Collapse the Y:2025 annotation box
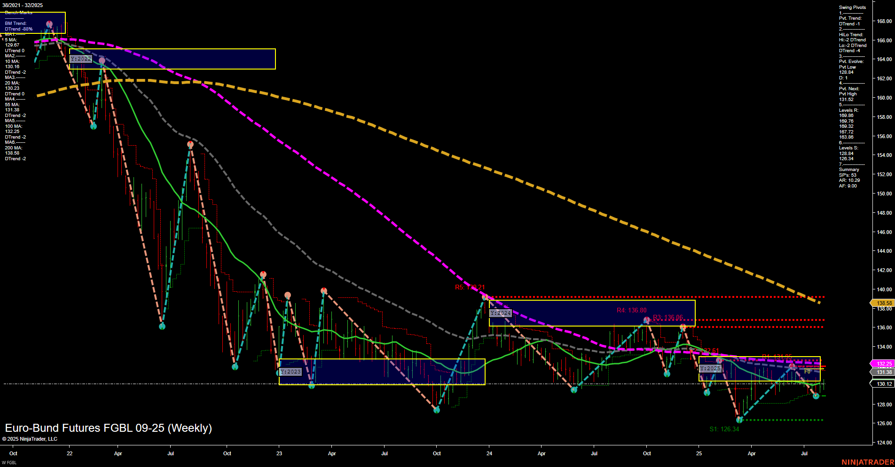The height and width of the screenshot is (467, 895). (x=710, y=368)
